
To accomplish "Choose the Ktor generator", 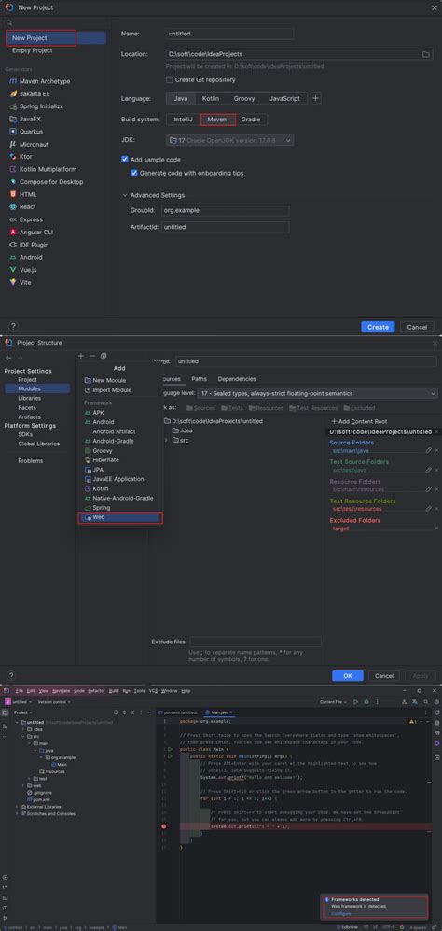I will tap(21, 157).
